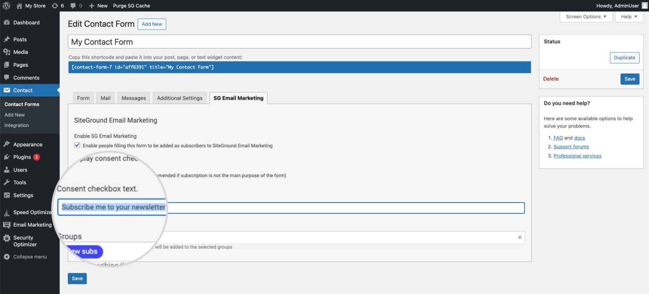The image size is (649, 294).
Task: Click Purge SG Cache in admin bar
Action: (x=131, y=6)
